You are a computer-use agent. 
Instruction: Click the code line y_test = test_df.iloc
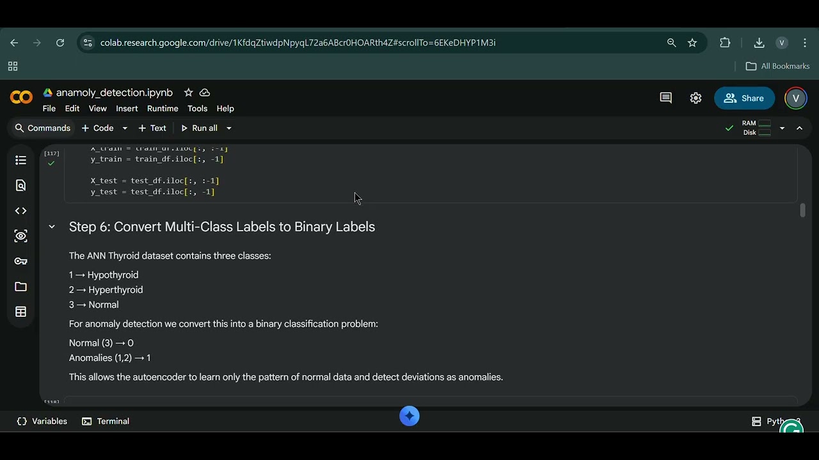coord(152,192)
